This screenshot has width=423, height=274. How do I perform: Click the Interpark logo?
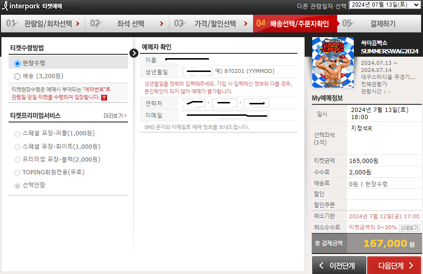click(32, 6)
